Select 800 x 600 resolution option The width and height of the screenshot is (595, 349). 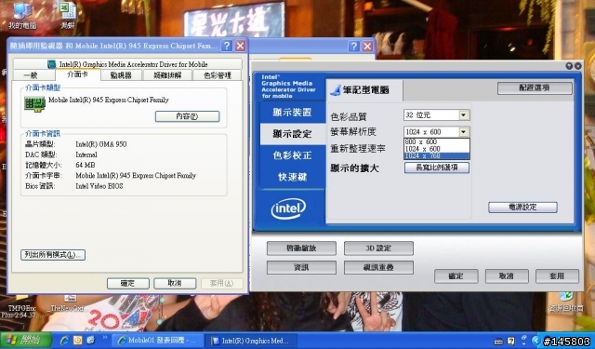436,141
